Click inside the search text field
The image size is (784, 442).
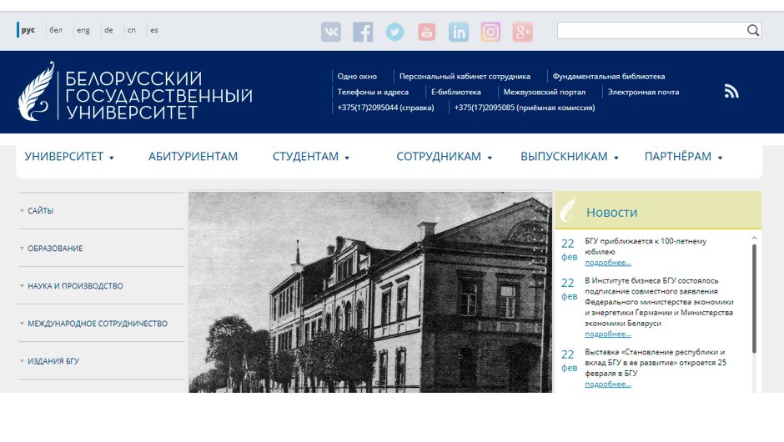click(651, 31)
